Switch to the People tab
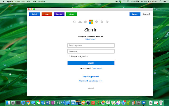The width and height of the screenshot is (169, 106). 47,14
